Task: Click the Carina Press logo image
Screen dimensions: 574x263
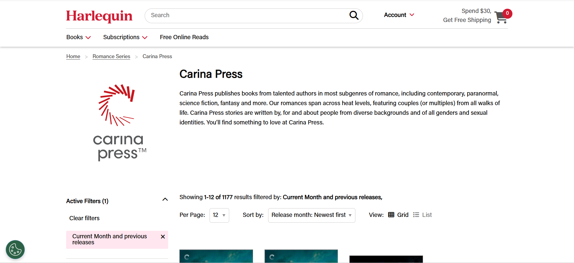Action: (x=119, y=122)
